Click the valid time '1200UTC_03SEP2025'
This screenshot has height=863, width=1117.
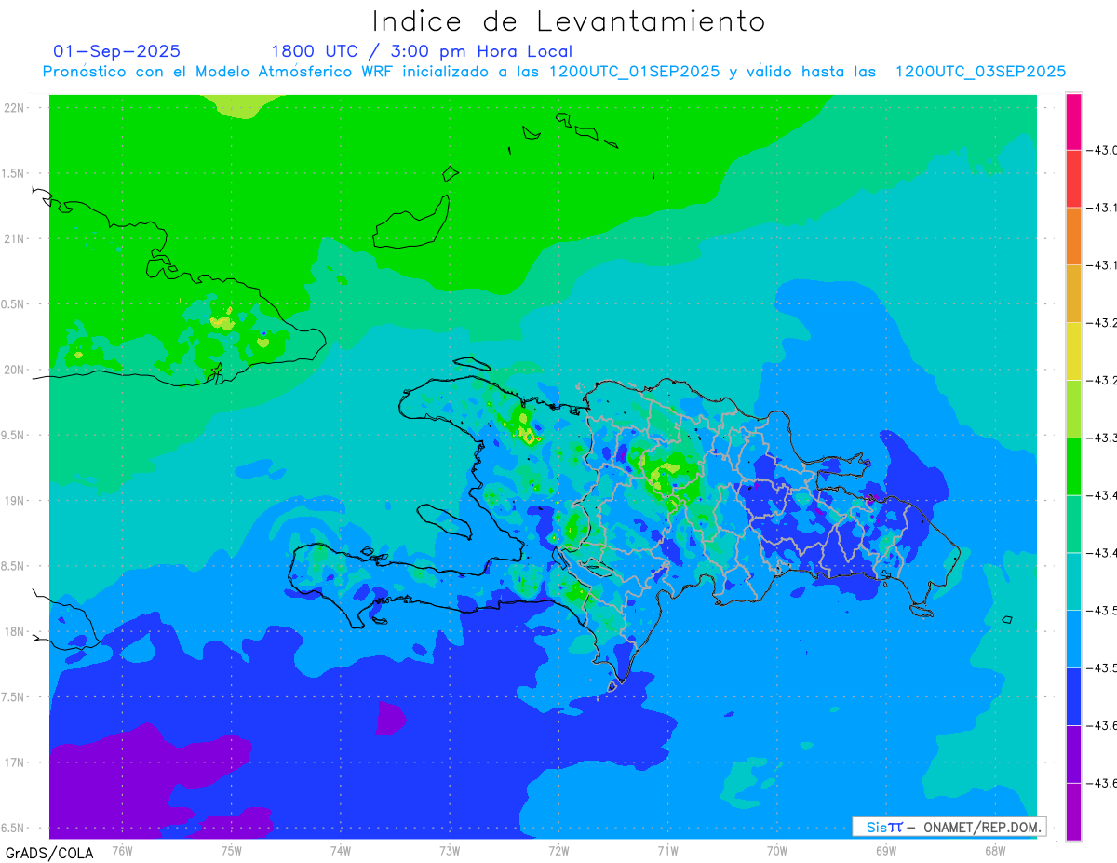(x=980, y=72)
